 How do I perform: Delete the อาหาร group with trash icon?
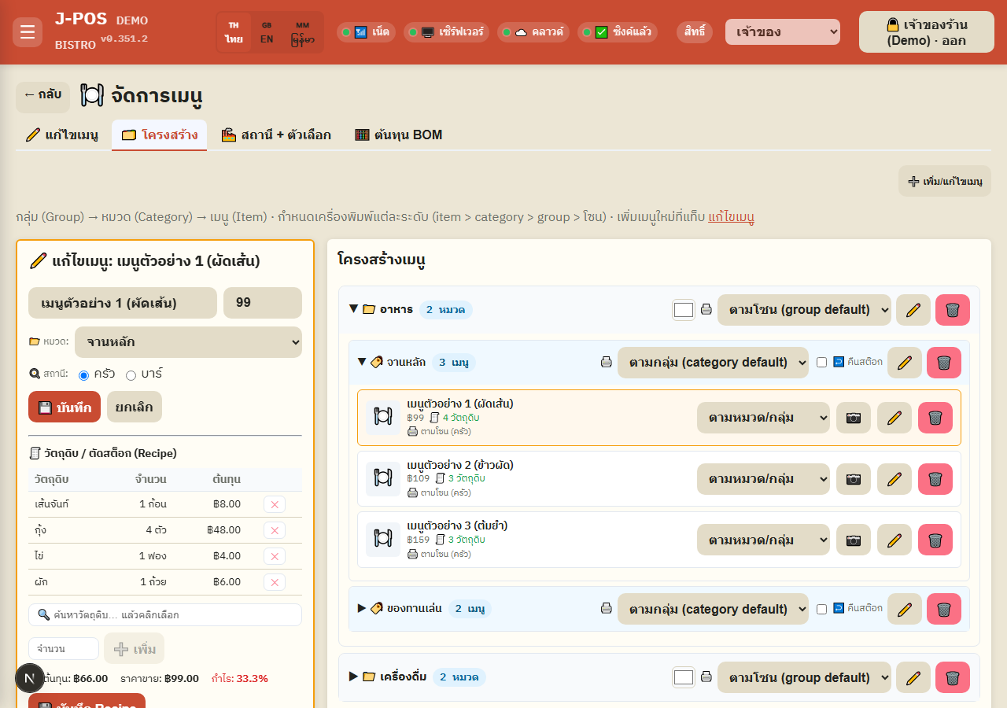click(x=953, y=310)
